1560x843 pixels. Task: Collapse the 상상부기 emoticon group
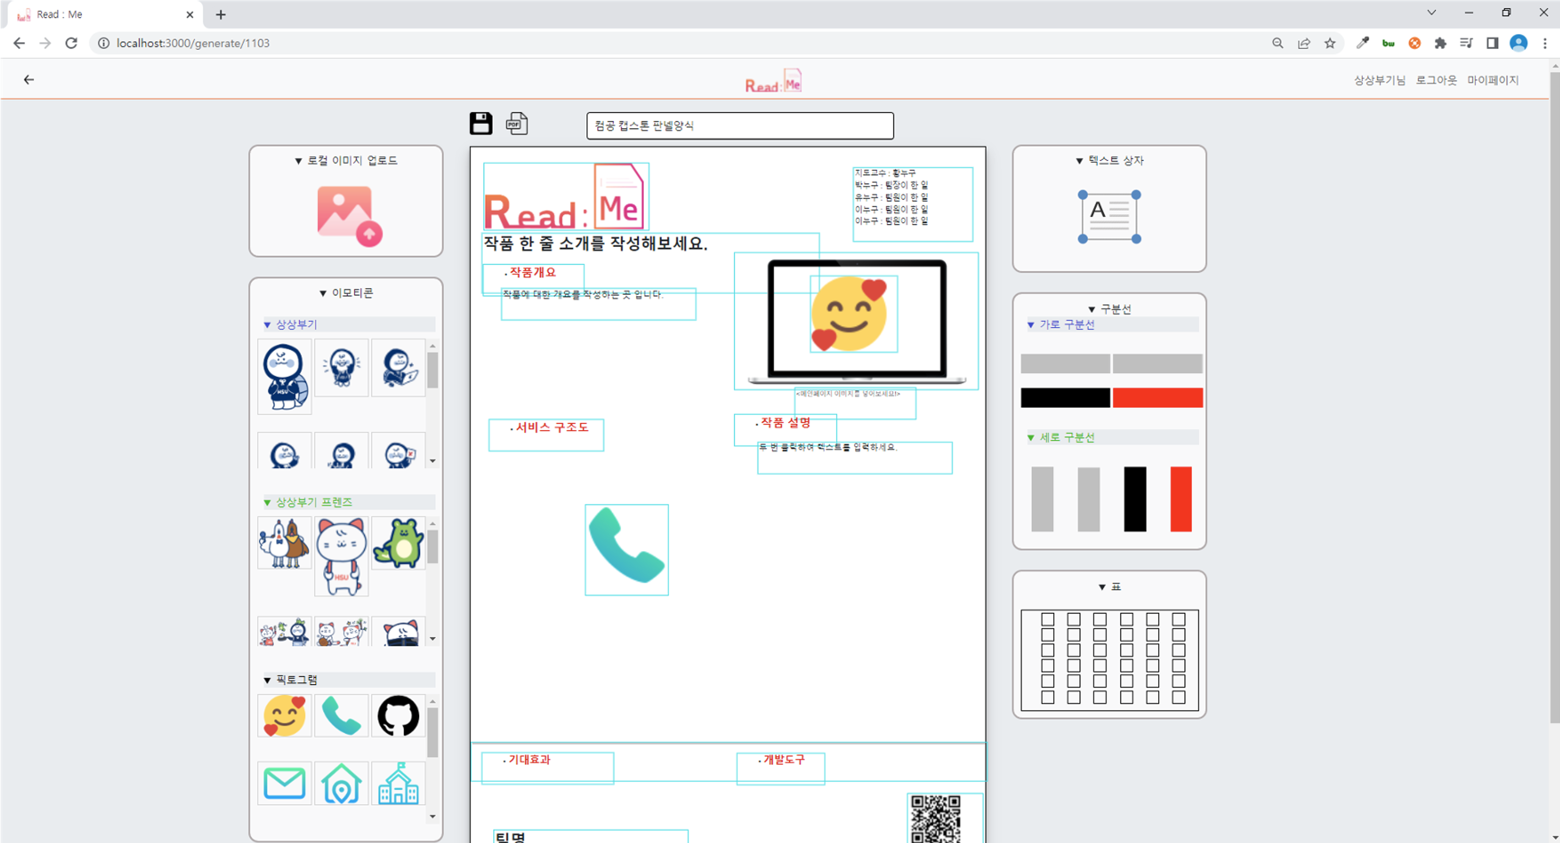349,325
